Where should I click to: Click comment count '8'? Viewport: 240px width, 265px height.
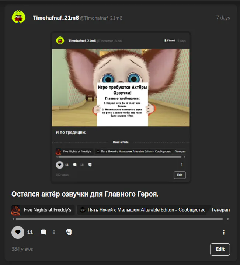point(54,232)
